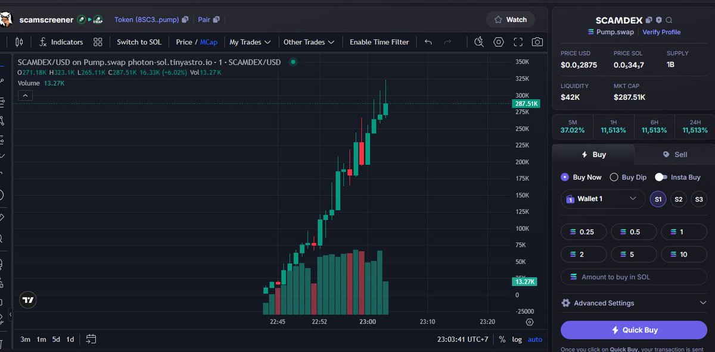715x352 pixels.
Task: Enter fullscreen chart mode
Action: tap(518, 42)
